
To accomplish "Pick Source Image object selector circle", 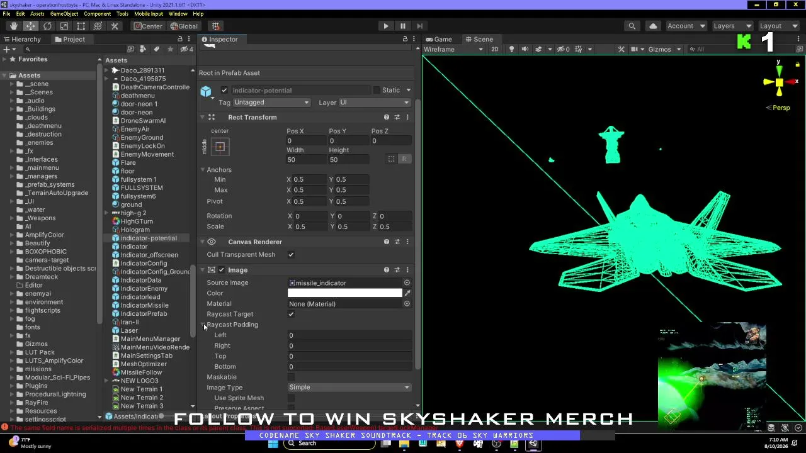I will click(x=407, y=283).
